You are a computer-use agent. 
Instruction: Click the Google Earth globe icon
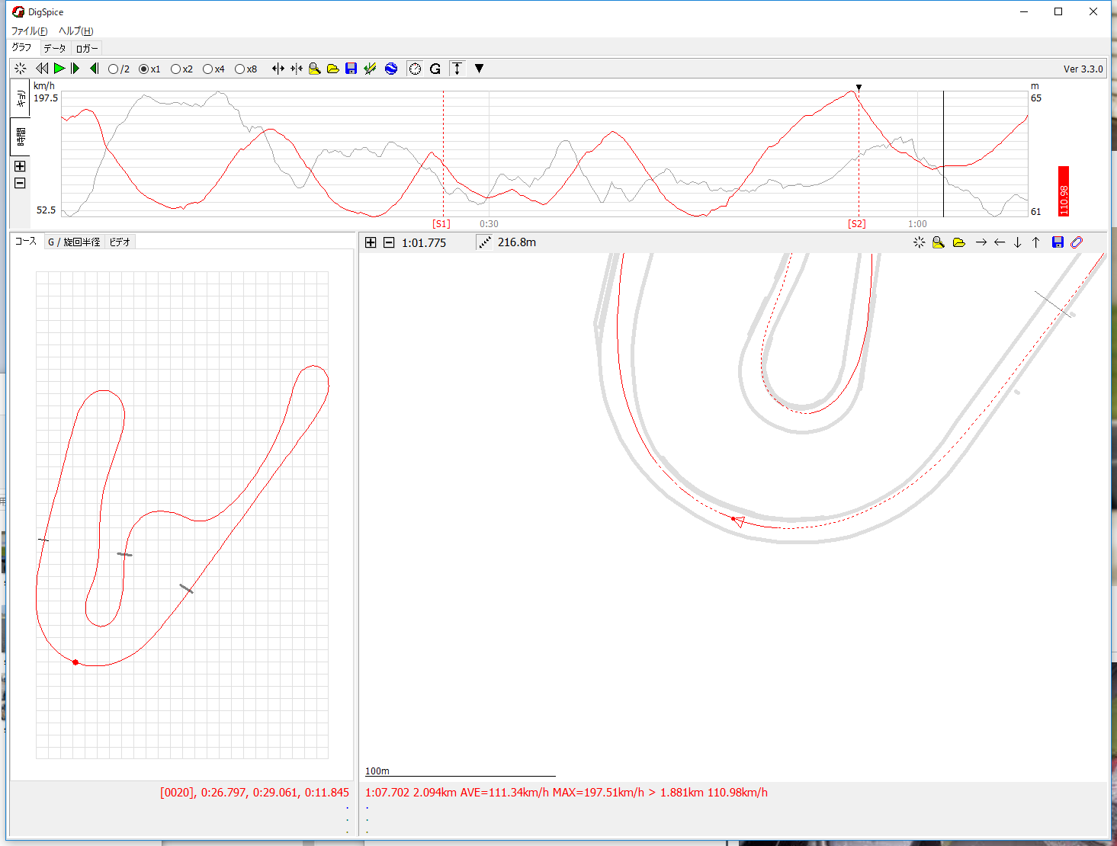pos(391,69)
